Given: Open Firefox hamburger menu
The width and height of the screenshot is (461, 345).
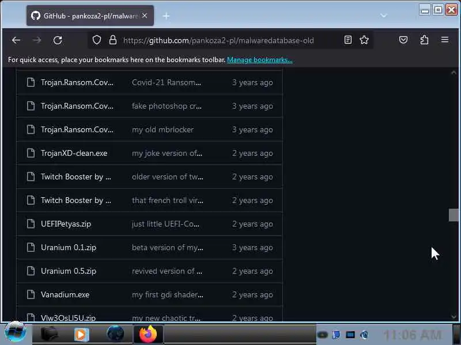Looking at the screenshot, I should 445,40.
